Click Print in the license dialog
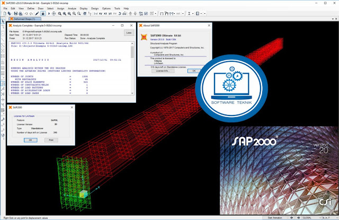This screenshot has height=220, width=339. 51,140
